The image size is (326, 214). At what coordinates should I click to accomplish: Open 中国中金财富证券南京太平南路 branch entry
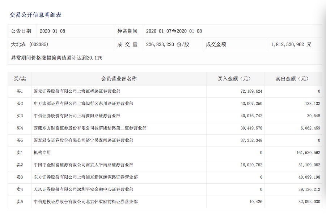[83, 165]
